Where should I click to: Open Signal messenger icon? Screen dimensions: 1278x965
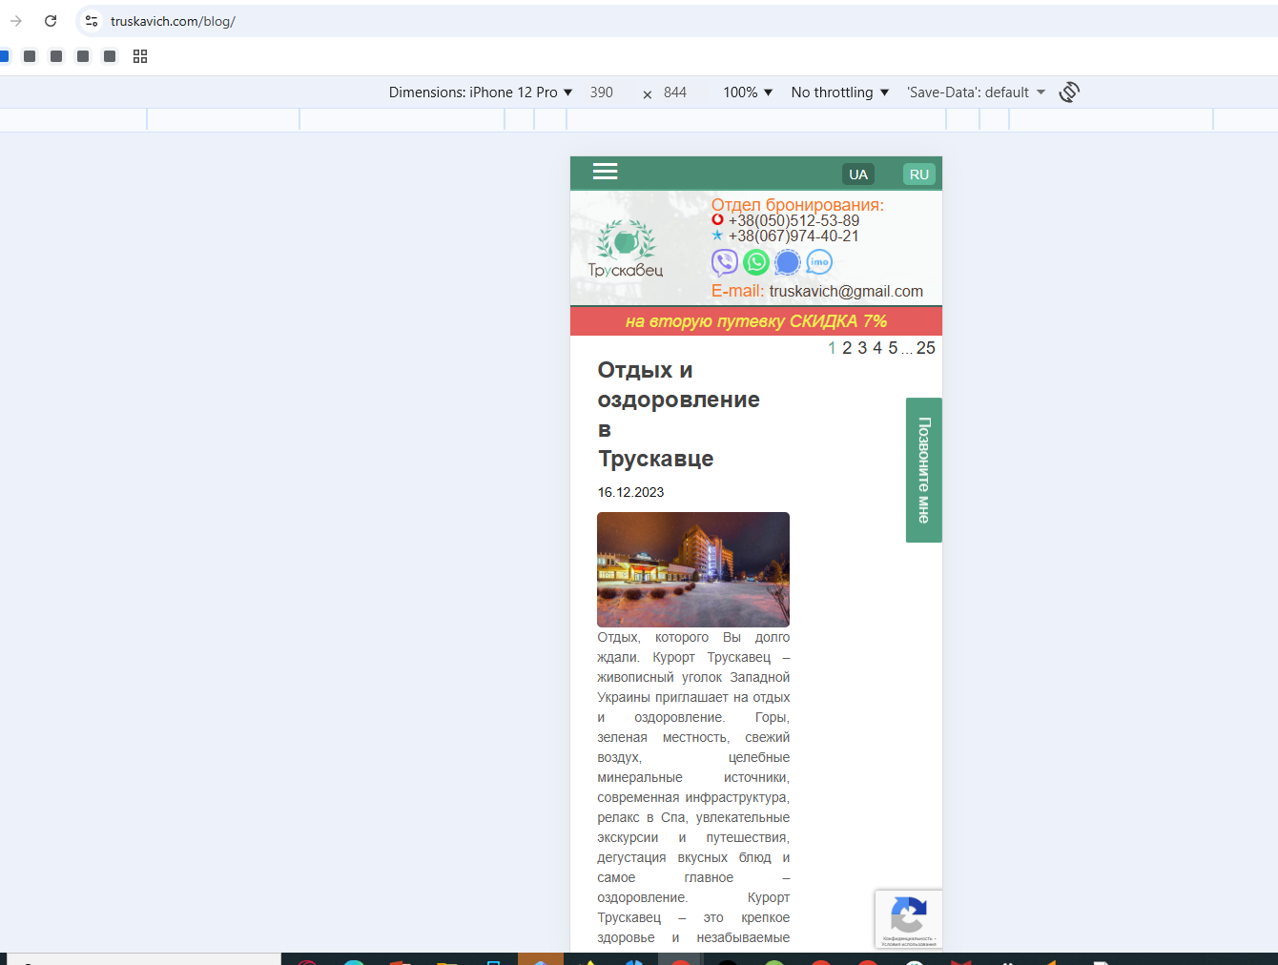(788, 262)
